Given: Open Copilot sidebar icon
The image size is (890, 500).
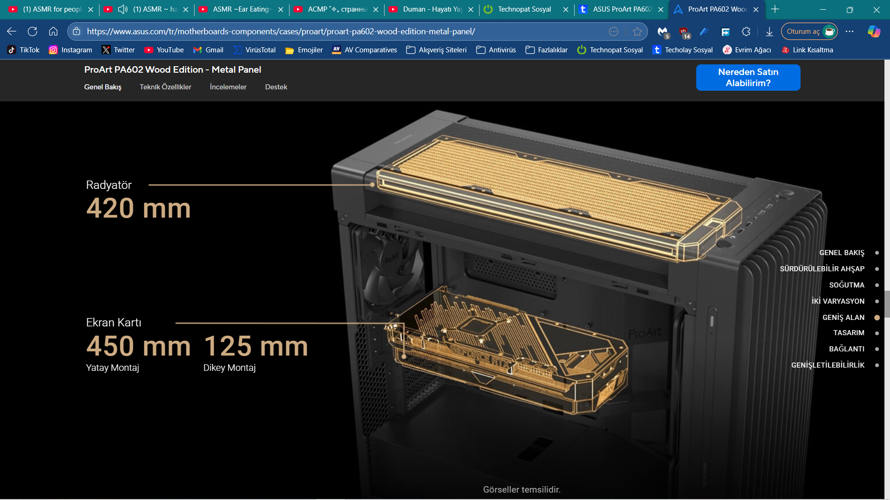Looking at the screenshot, I should pos(874,31).
